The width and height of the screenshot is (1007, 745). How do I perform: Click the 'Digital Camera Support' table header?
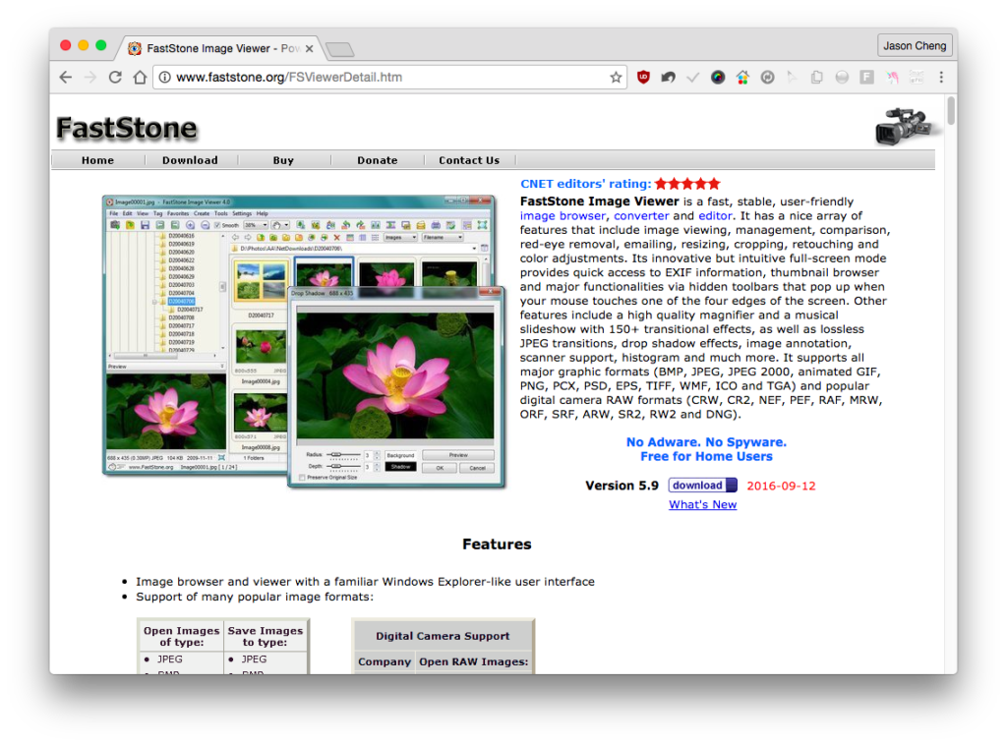click(x=443, y=637)
